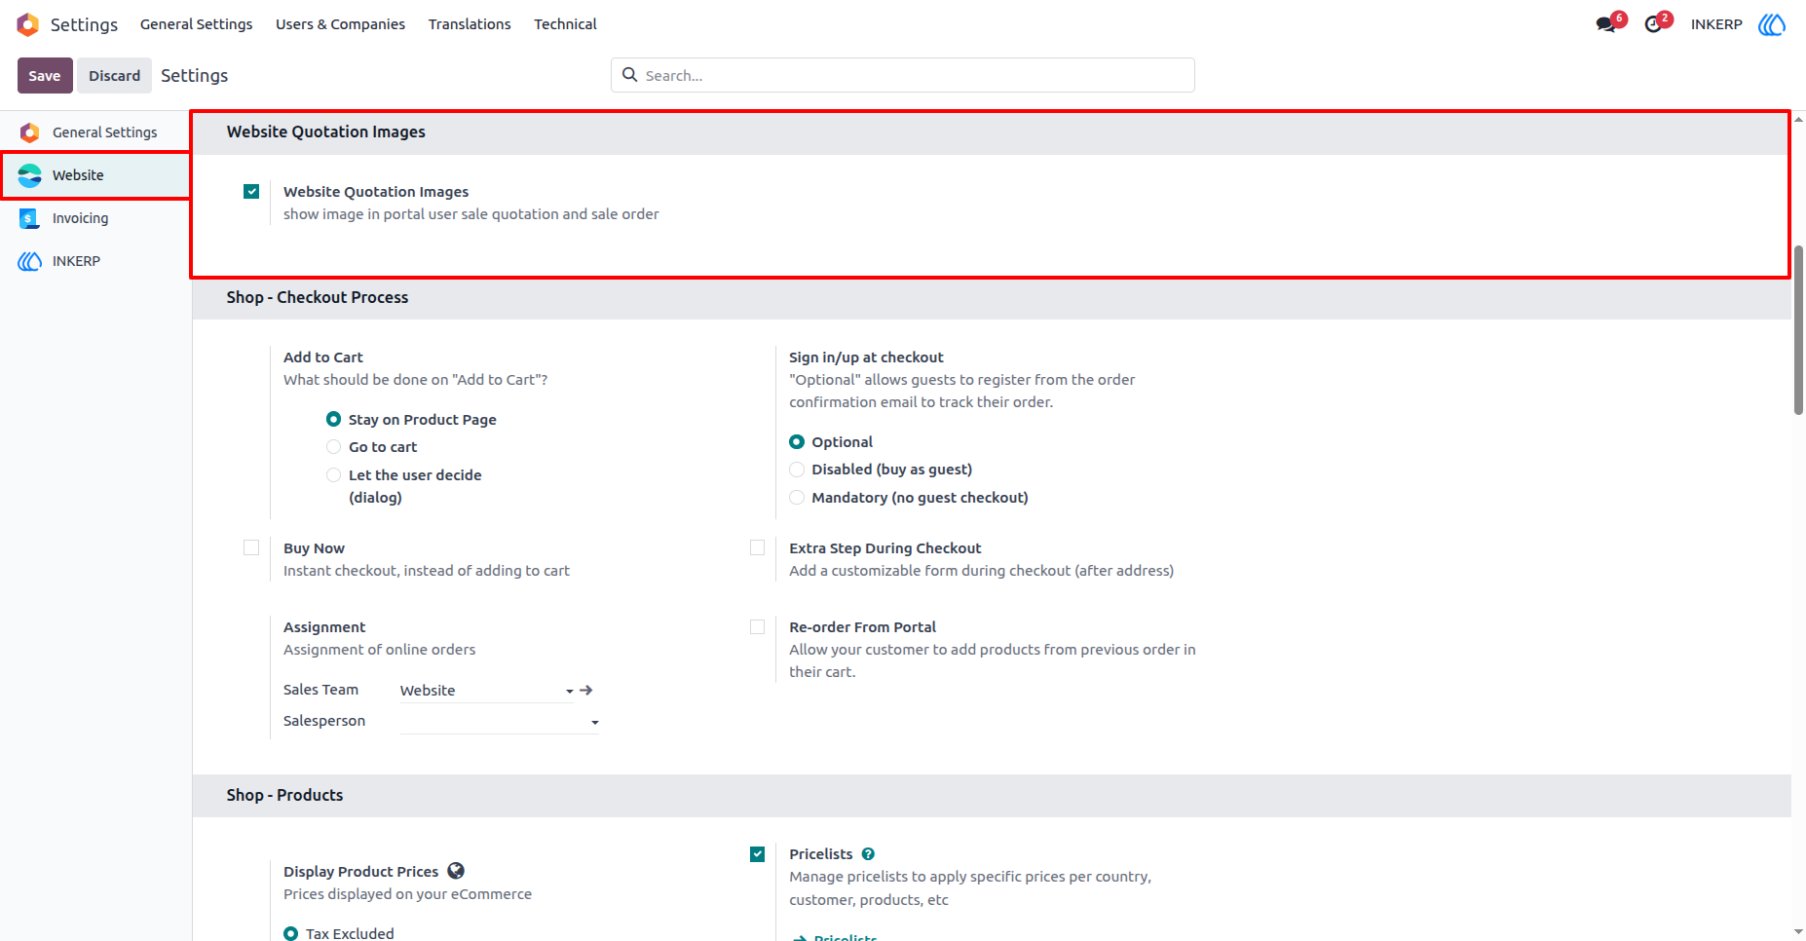Screen dimensions: 1806x941
Task: Choose Disabled (buy as guest) option
Action: 797,470
